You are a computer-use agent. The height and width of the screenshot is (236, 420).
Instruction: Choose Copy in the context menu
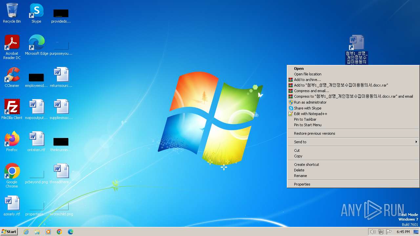tap(353, 156)
